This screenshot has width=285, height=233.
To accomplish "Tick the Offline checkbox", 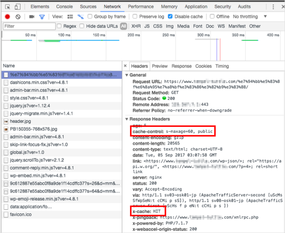I will (x=212, y=16).
